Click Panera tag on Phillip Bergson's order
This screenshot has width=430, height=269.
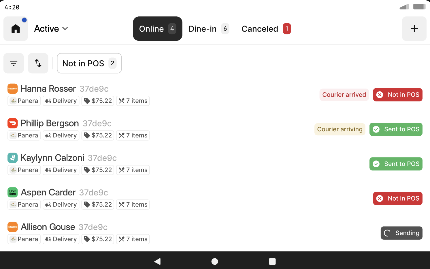(x=24, y=135)
